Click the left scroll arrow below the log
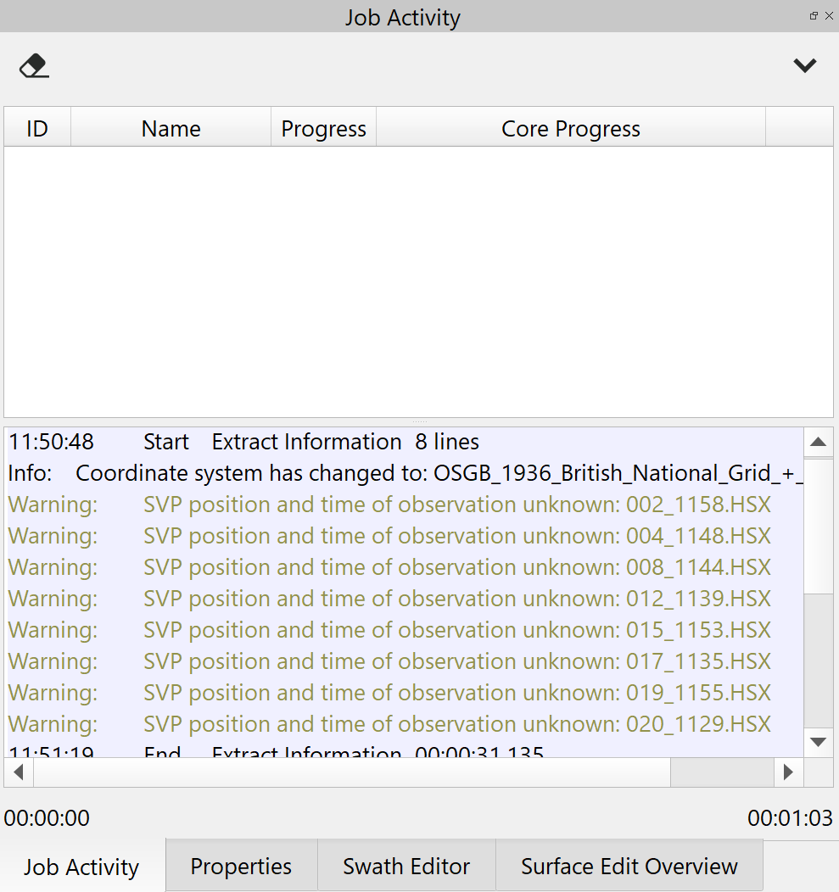This screenshot has height=892, width=839. [x=18, y=772]
